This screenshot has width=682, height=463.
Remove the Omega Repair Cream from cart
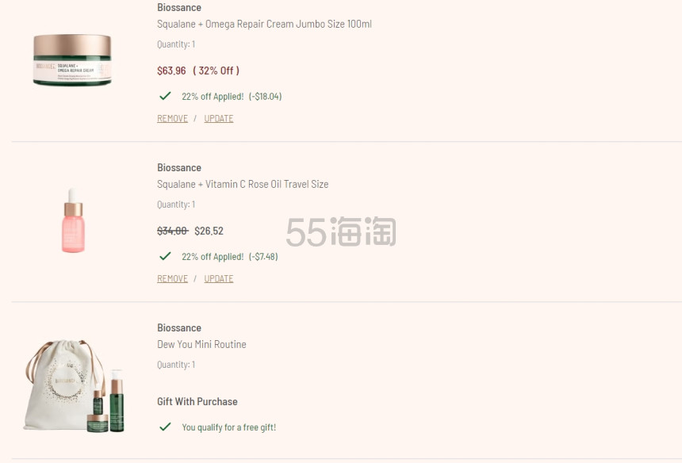tap(172, 118)
